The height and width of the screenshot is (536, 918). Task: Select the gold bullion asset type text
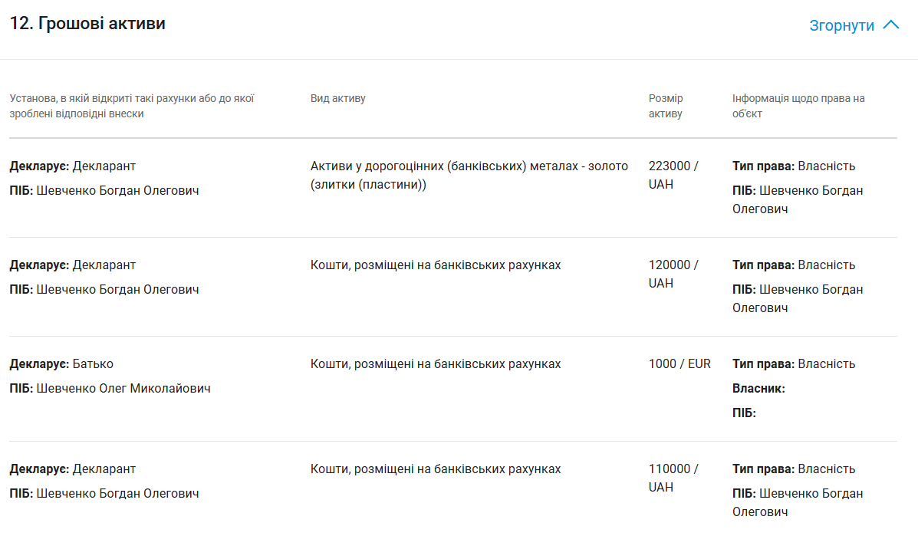point(469,175)
